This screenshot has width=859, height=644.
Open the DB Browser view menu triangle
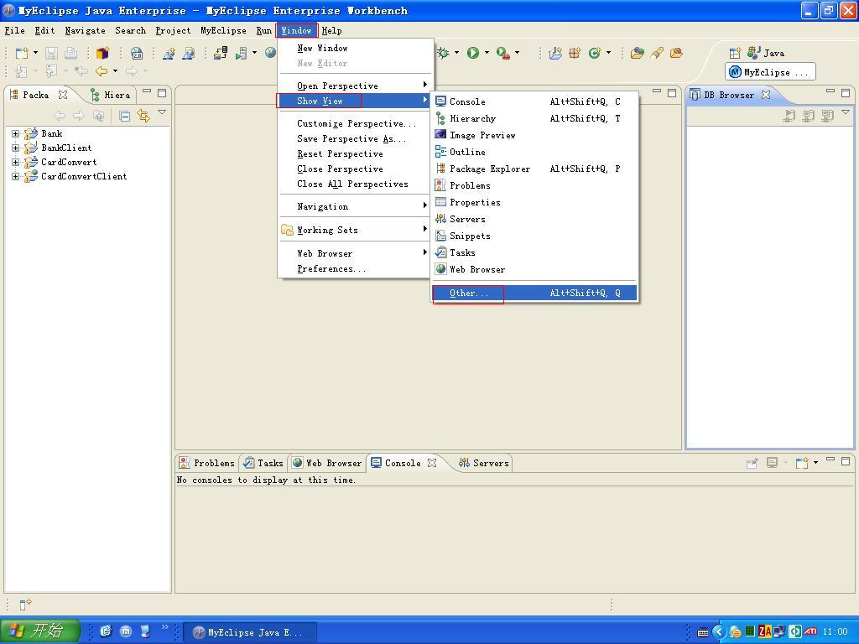846,112
